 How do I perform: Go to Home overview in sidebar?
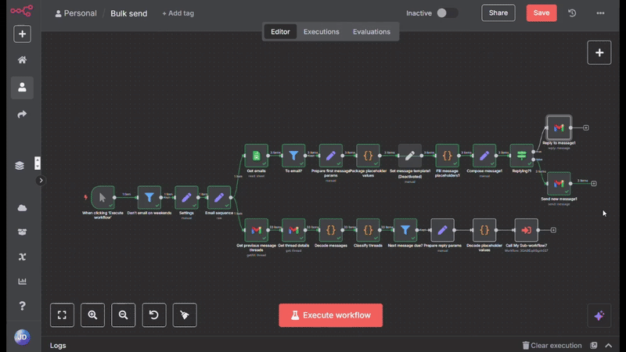(x=22, y=60)
